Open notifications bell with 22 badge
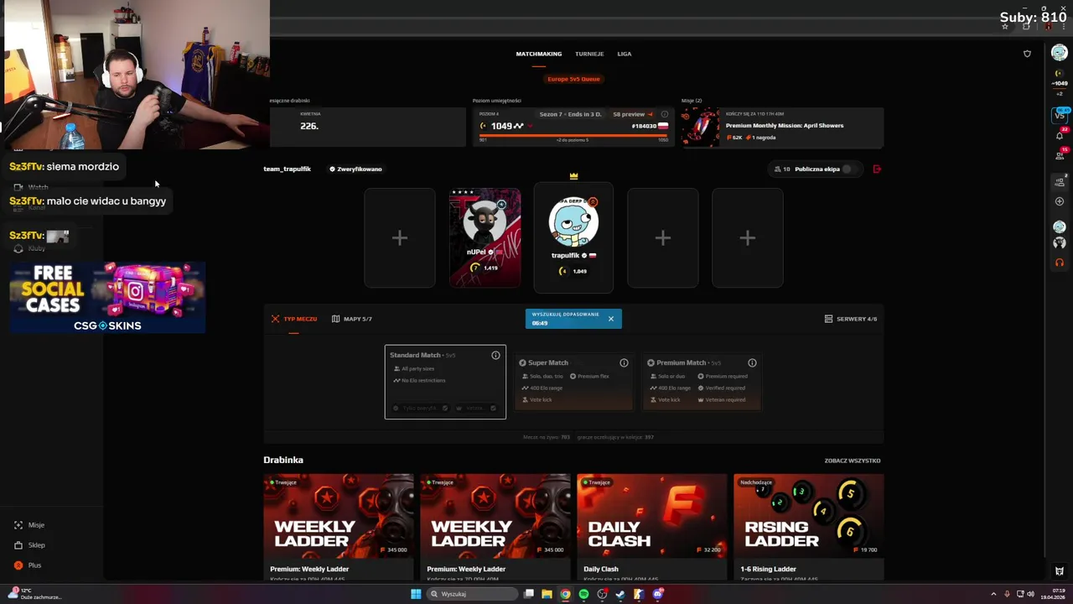Image resolution: width=1073 pixels, height=604 pixels. 1060,135
